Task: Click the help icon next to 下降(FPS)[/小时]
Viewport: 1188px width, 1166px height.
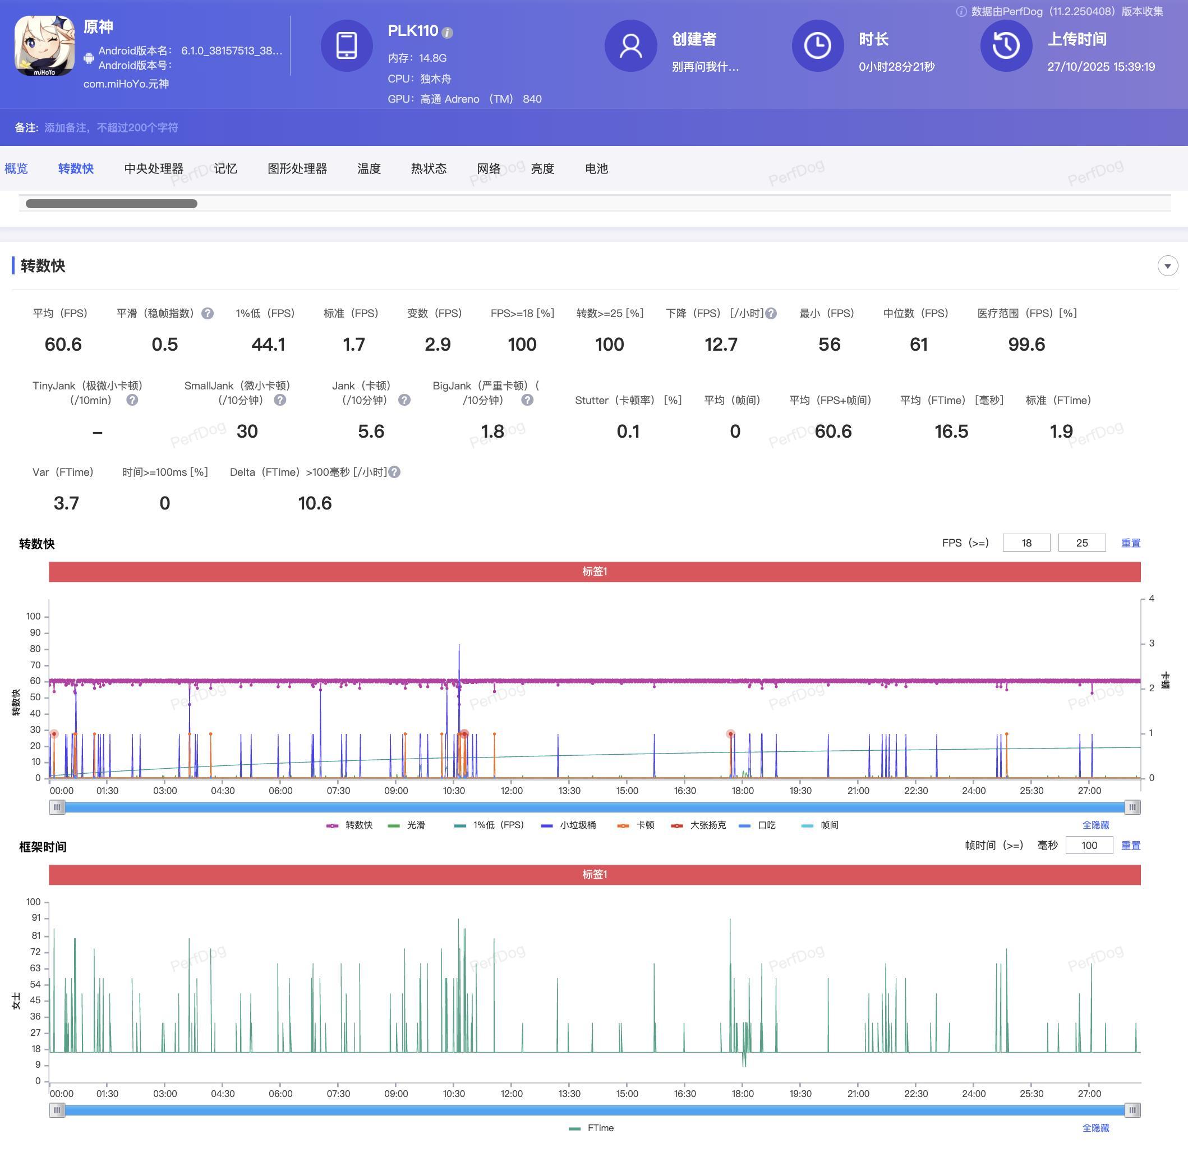Action: tap(771, 314)
